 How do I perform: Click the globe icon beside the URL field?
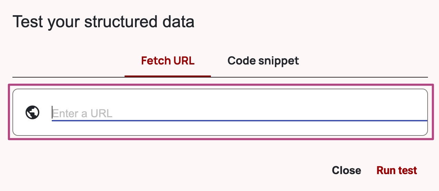pyautogui.click(x=32, y=112)
